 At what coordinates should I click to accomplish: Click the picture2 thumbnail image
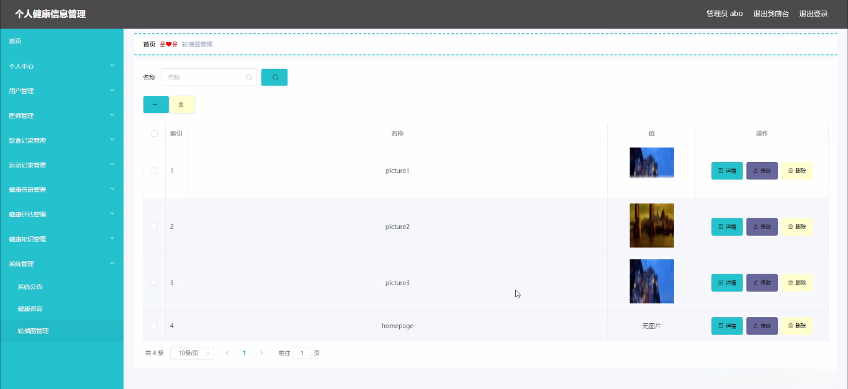click(x=651, y=226)
